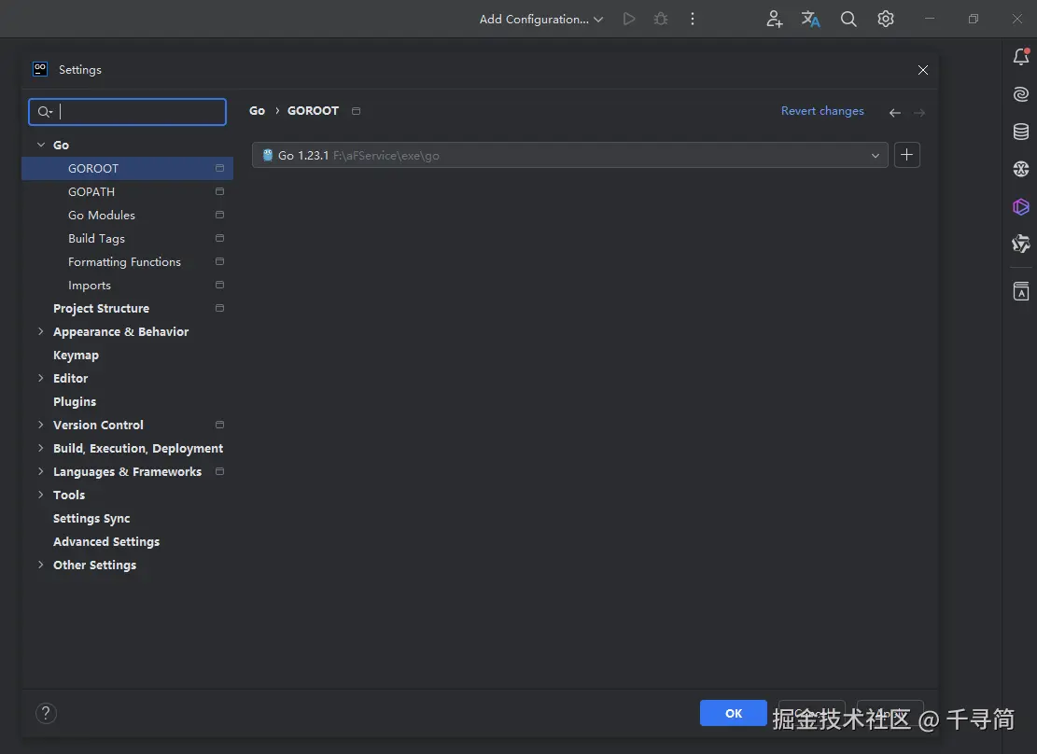1037x754 pixels.
Task: Open the bottom sidebar document icon
Action: (x=1021, y=291)
